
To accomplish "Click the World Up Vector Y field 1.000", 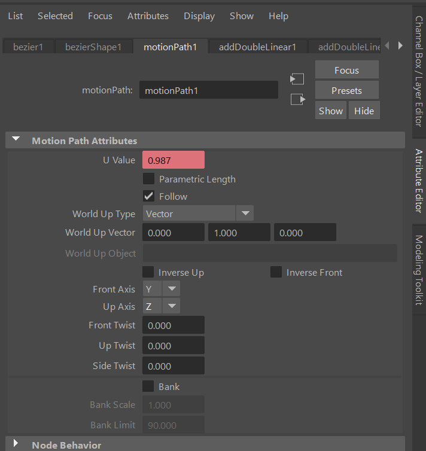I will 239,233.
